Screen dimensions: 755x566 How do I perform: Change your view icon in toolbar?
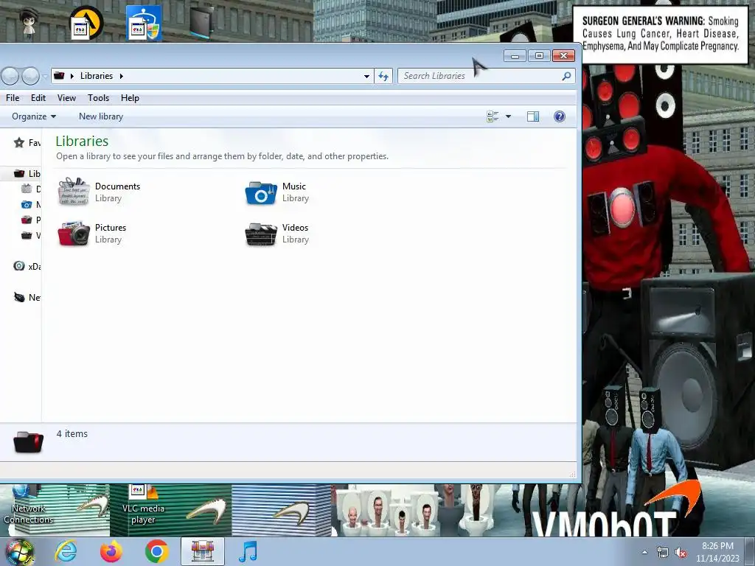tap(493, 116)
